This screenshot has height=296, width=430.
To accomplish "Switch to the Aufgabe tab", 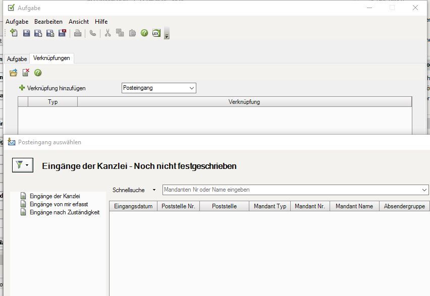I will (17, 59).
